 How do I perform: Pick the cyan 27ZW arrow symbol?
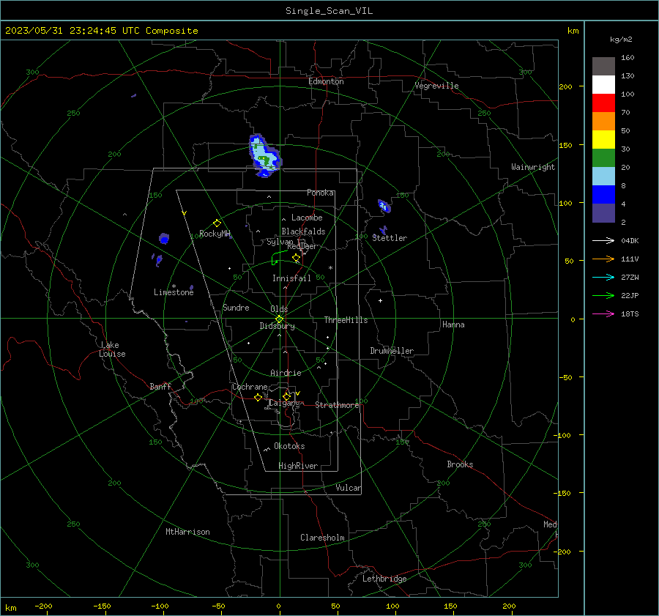(x=603, y=277)
